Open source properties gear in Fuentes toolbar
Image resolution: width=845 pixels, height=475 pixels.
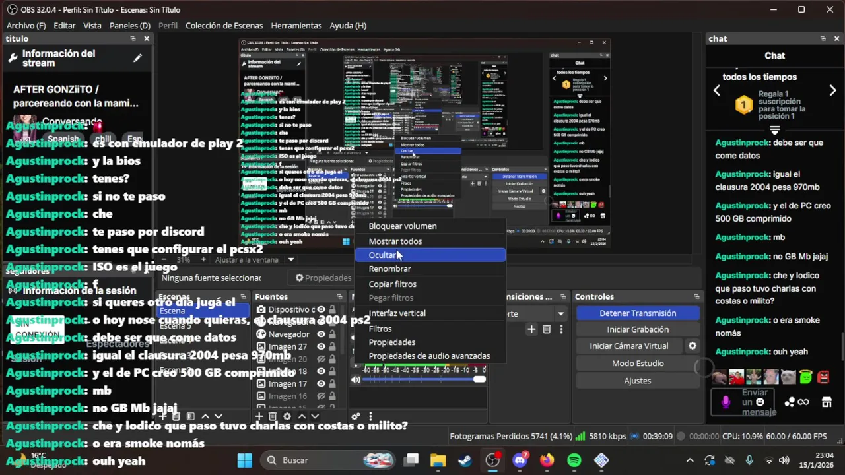coord(287,416)
